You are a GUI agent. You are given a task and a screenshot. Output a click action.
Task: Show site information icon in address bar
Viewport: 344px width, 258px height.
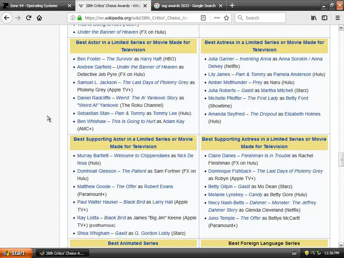click(73, 18)
